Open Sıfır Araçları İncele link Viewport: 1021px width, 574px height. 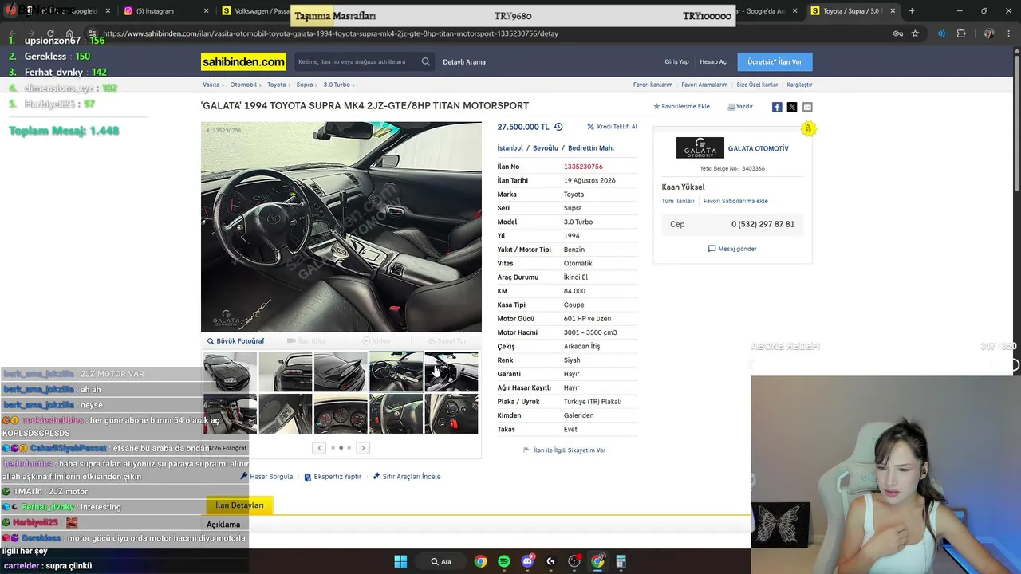click(407, 477)
